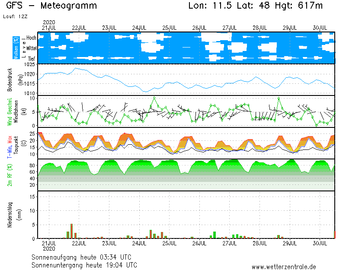The height and width of the screenshot is (270, 346).
Task: Click the "Taupunkt" axis label
Action: pos(16,145)
